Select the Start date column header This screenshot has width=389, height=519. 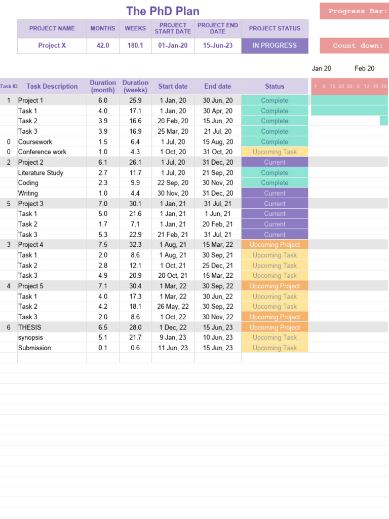[x=173, y=86]
